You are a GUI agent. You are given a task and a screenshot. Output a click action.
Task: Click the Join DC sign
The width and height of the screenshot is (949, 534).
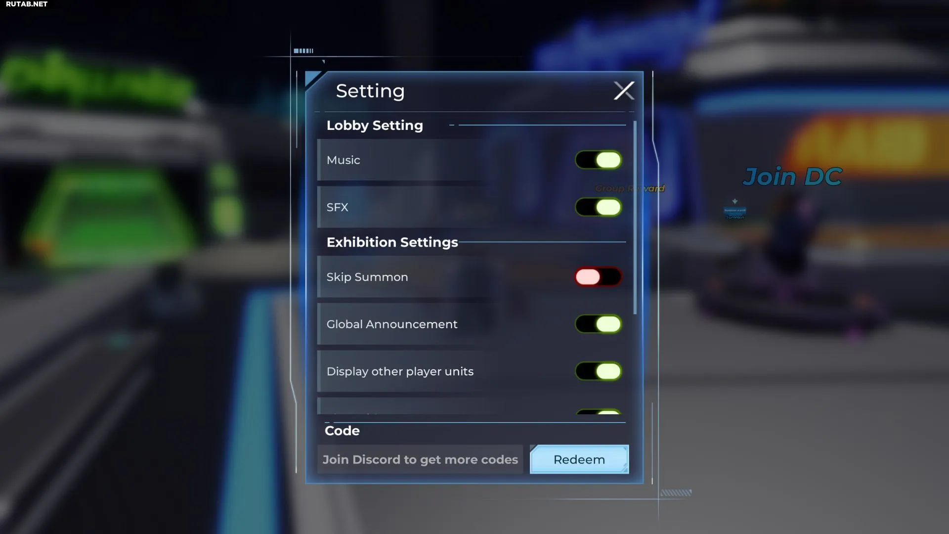tap(792, 177)
